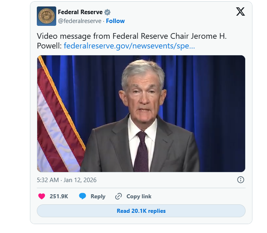Open the federalreserve.gov/newsevents link

click(x=129, y=46)
